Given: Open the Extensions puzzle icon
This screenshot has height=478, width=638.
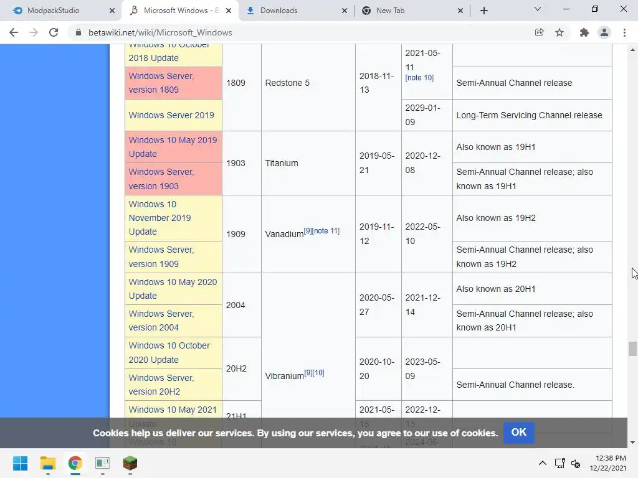Looking at the screenshot, I should click(584, 32).
